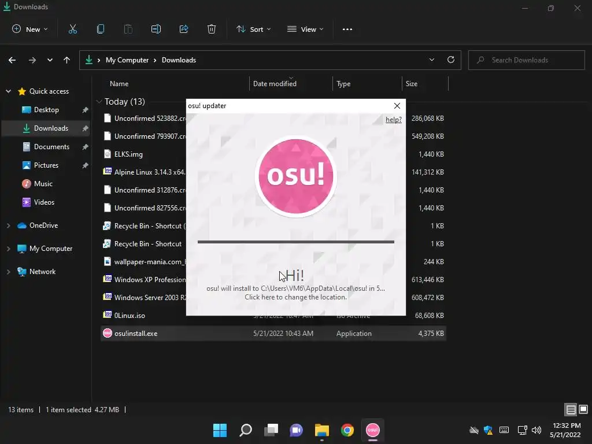Open volume control in system tray

536,430
